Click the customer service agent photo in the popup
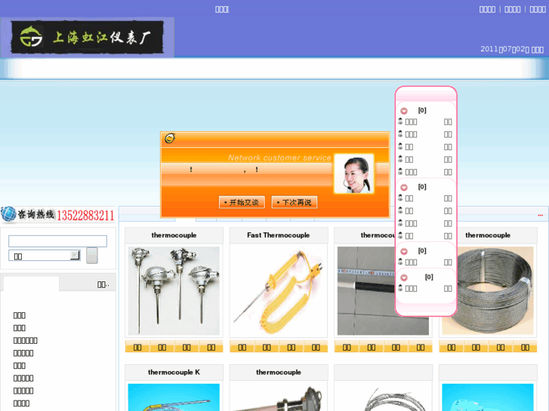This screenshot has height=411, width=549. [354, 173]
